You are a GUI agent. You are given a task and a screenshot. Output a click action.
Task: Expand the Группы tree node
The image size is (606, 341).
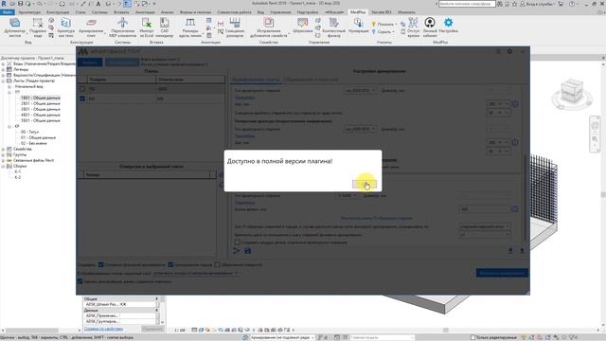pyautogui.click(x=3, y=154)
